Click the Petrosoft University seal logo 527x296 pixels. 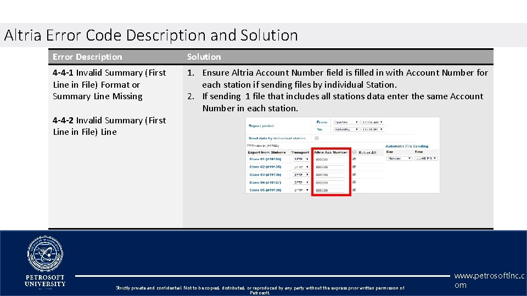(45, 254)
